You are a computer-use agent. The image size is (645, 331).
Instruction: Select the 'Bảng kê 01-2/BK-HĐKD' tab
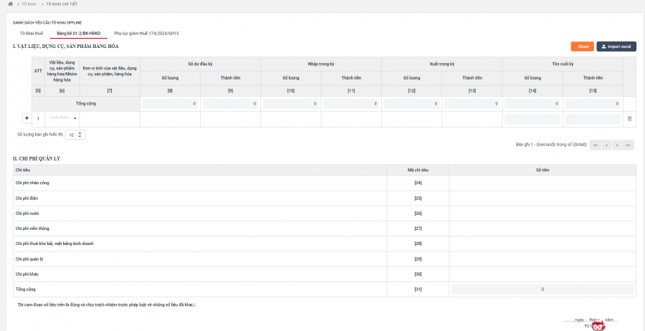point(79,33)
